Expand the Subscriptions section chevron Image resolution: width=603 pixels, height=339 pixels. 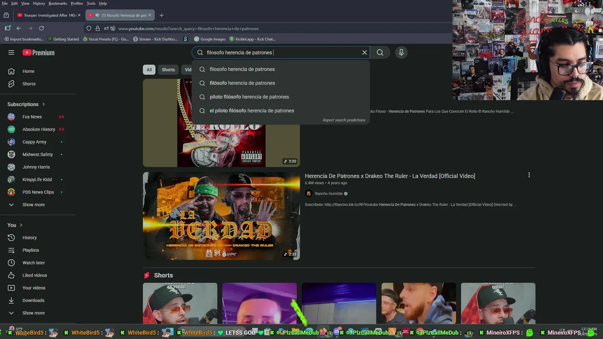tap(44, 104)
